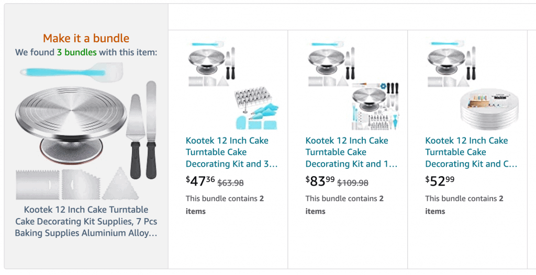
Task: Click the $47.36 bundle price
Action: 200,181
